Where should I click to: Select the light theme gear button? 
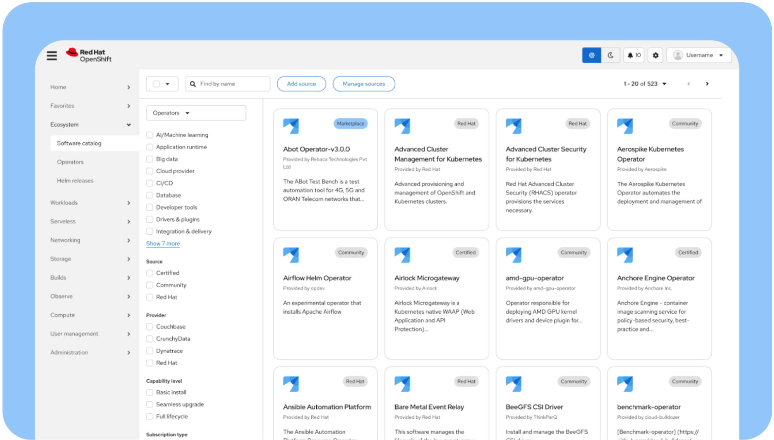pos(591,55)
